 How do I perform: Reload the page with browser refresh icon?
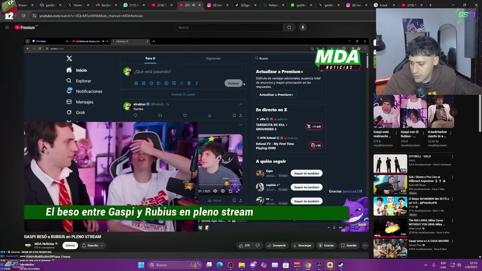point(23,16)
